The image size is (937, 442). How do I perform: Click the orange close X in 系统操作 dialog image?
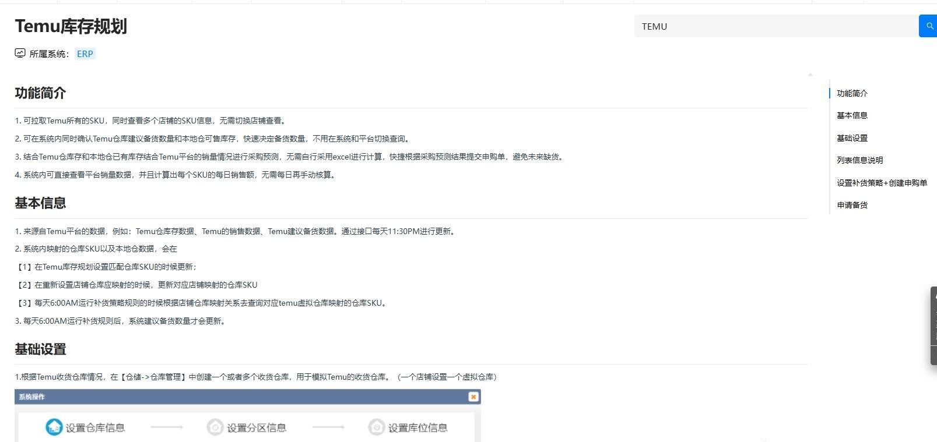tap(473, 397)
